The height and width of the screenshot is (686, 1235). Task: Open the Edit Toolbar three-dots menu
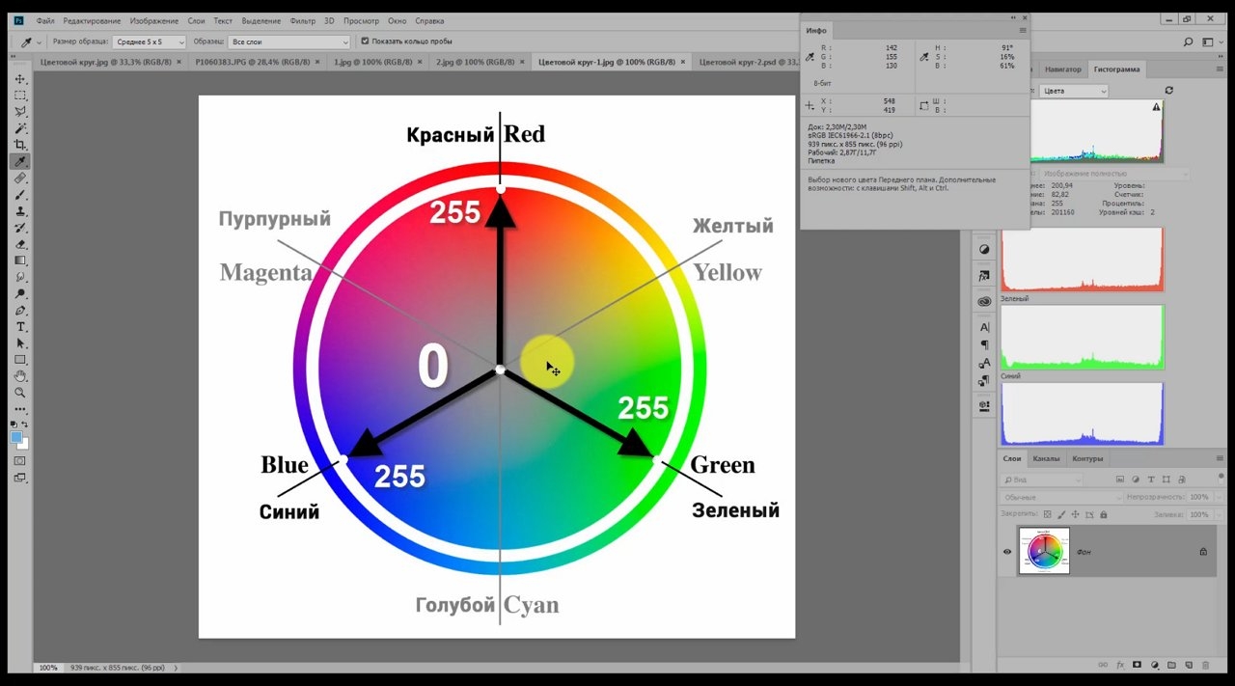[x=20, y=409]
